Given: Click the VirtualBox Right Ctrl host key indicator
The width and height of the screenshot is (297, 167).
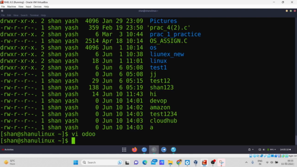Looking at the screenshot, I should [x=292, y=156].
